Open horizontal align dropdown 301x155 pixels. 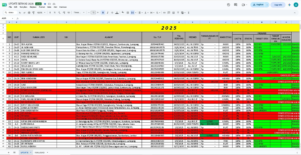(140, 13)
